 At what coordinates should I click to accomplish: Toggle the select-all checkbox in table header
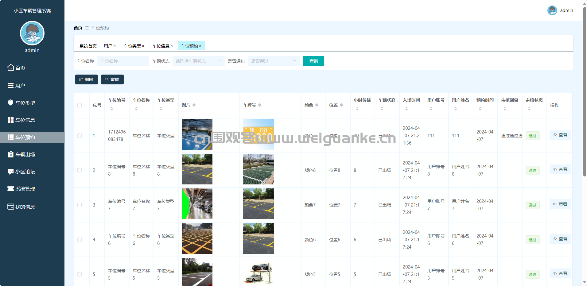coord(80,105)
